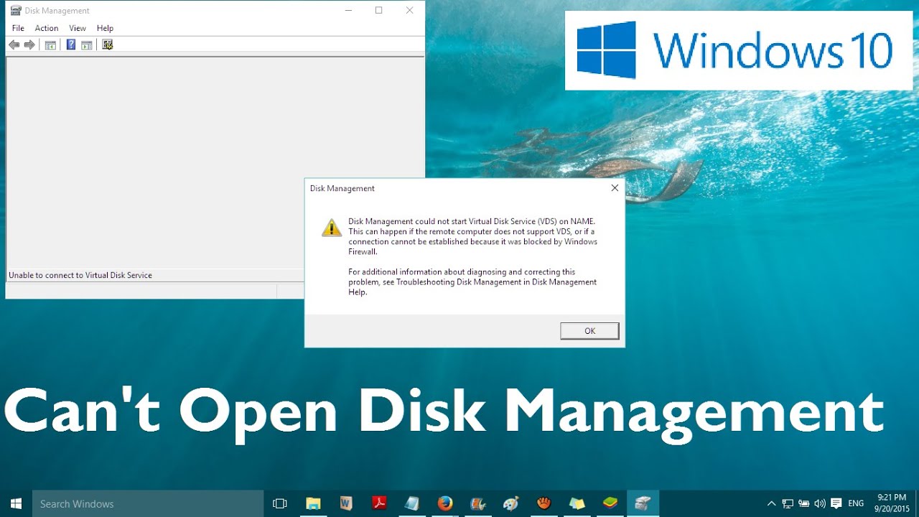Click the Windows Start button
This screenshot has height=517, width=919.
(16, 503)
